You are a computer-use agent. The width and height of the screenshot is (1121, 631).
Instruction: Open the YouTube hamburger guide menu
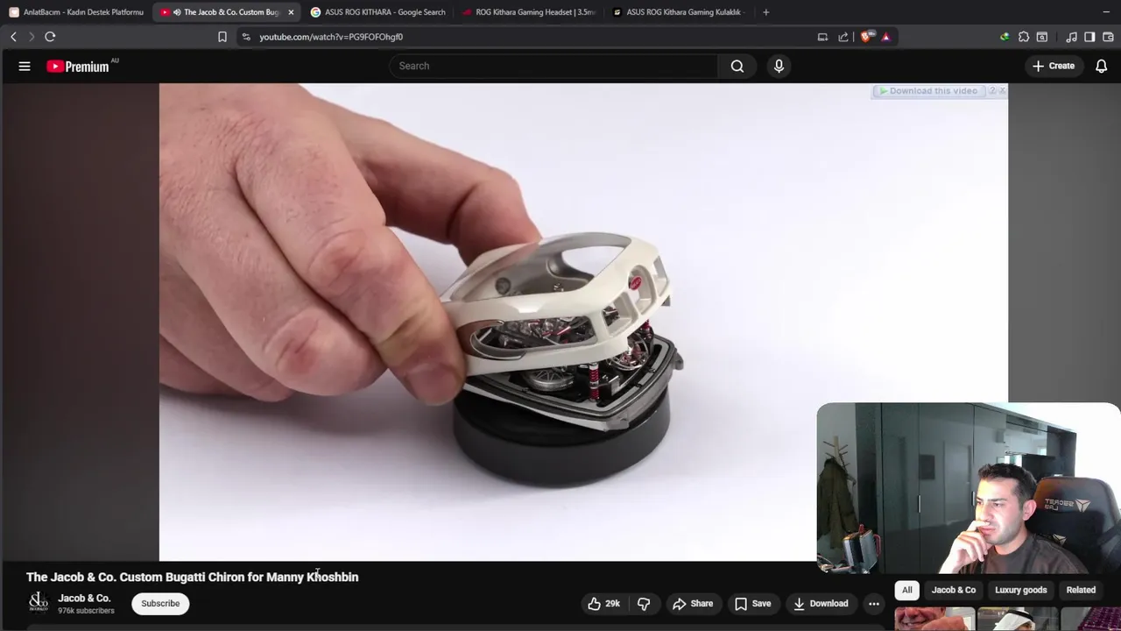(x=25, y=66)
